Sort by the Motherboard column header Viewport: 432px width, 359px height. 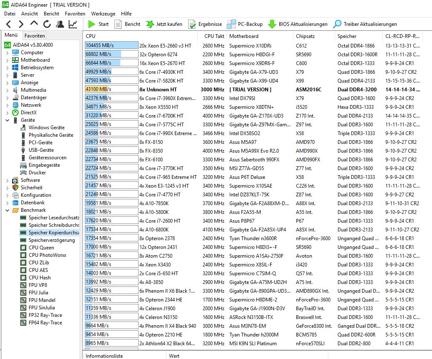260,36
